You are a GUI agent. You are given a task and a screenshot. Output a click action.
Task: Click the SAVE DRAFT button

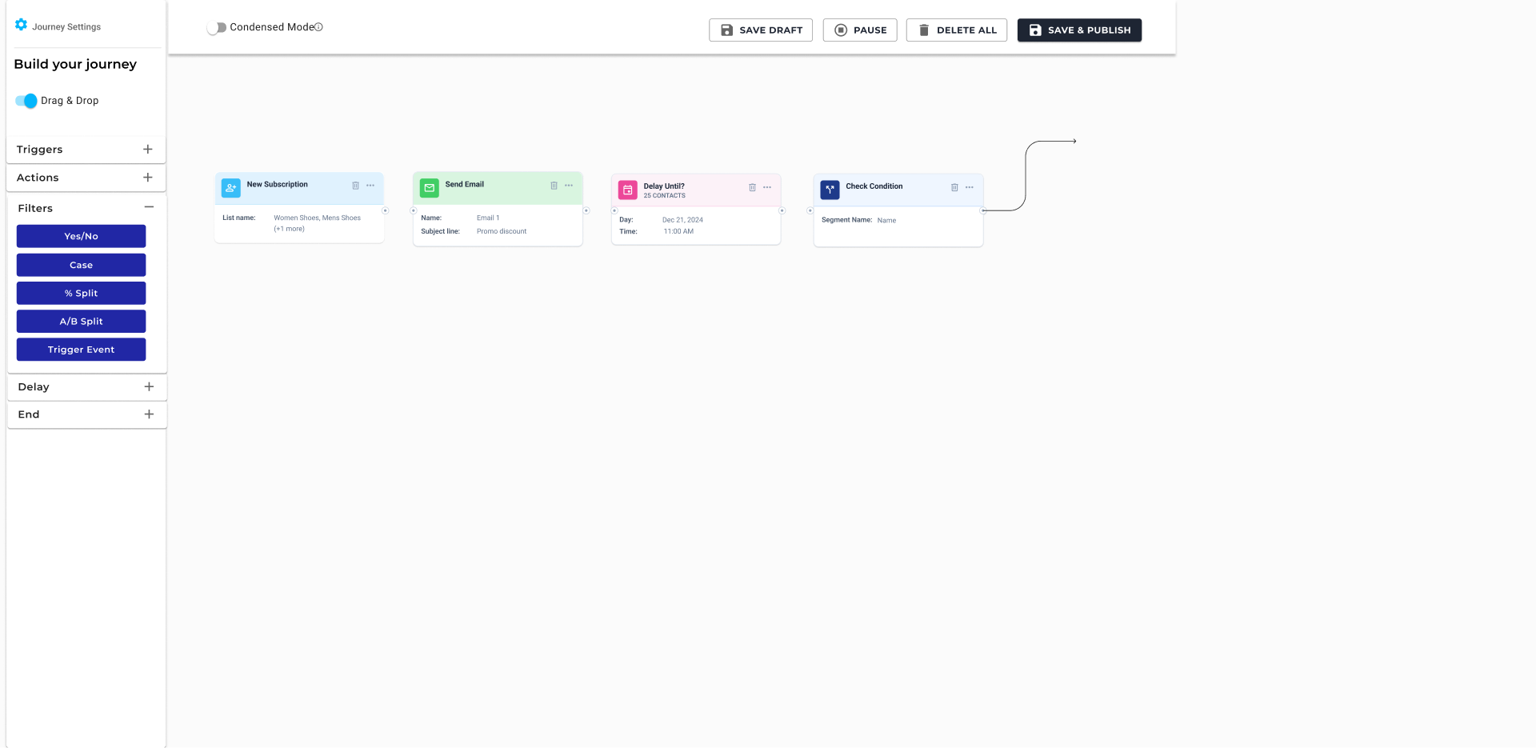tap(761, 30)
